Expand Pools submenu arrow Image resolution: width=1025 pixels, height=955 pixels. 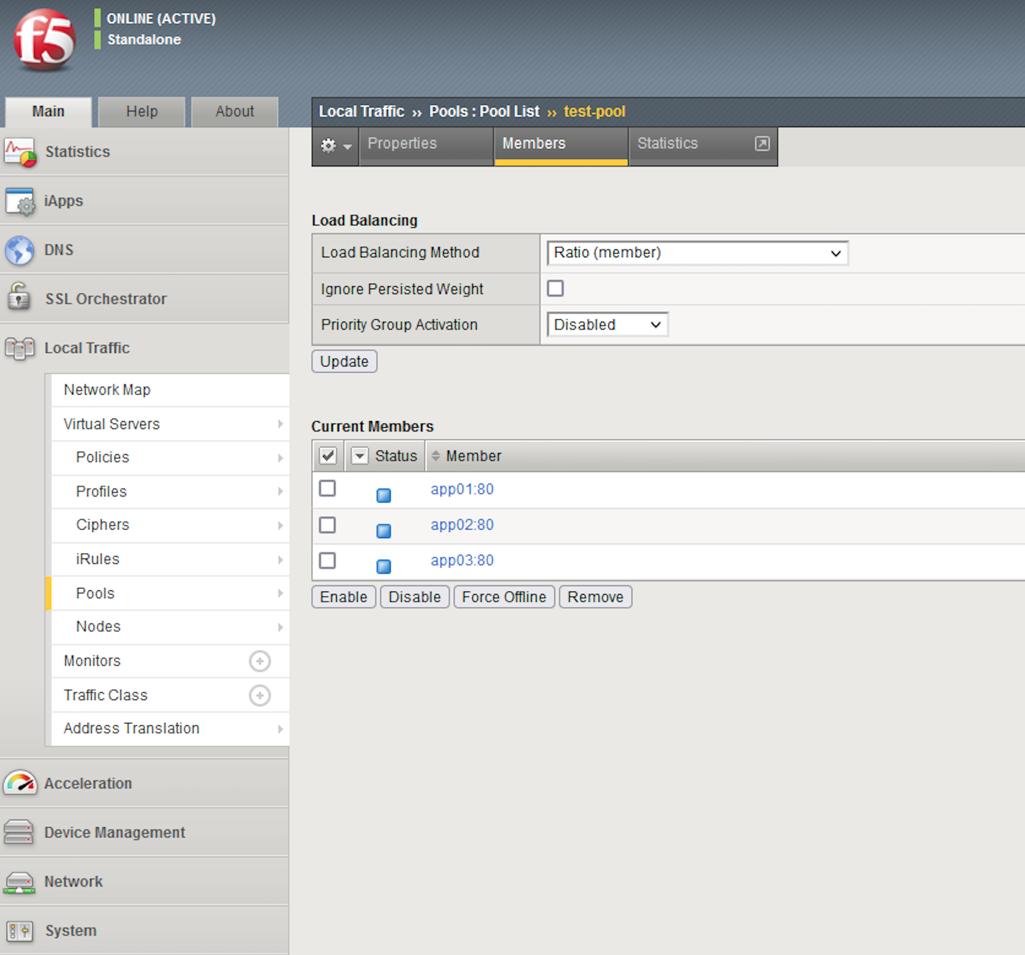point(280,593)
